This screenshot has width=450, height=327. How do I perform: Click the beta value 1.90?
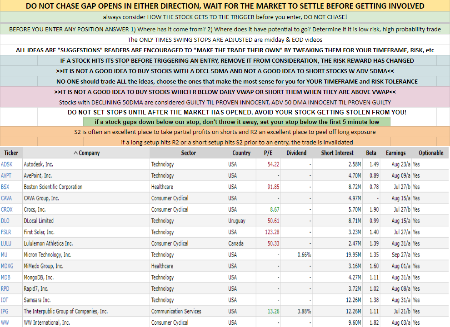(374, 210)
